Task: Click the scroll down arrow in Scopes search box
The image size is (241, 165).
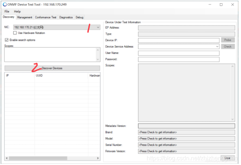Action: tap(98, 59)
